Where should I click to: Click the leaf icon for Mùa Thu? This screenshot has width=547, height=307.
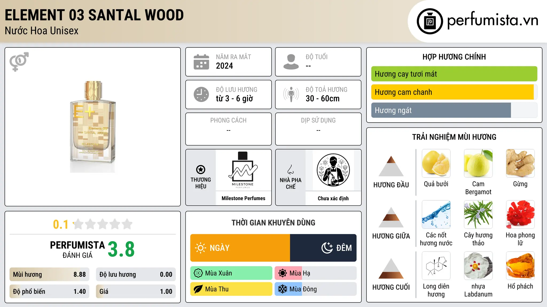pyautogui.click(x=198, y=289)
